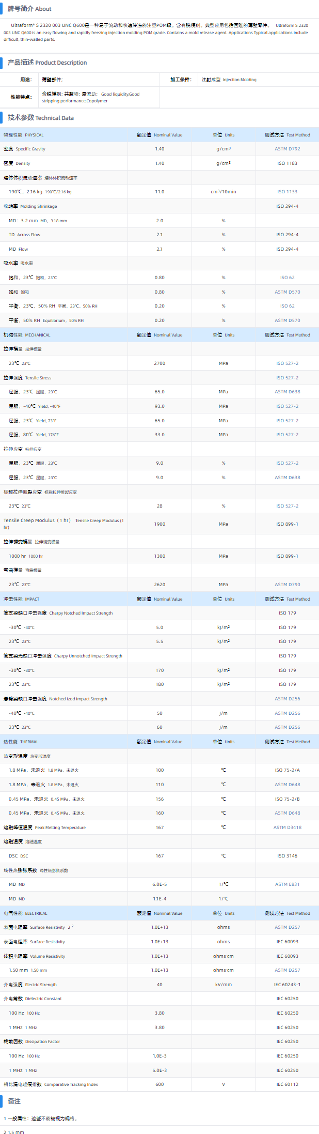Click the Injection Molding processing condition text
The image size is (319, 1134).
240,80
